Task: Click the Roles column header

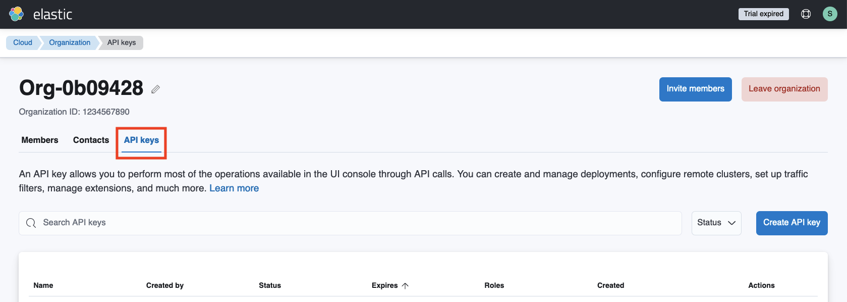Action: [494, 285]
